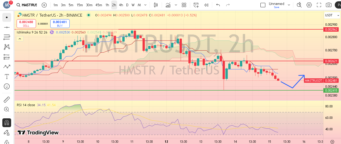Start bar replay mode
This screenshot has height=144, width=341.
pos(206,5)
